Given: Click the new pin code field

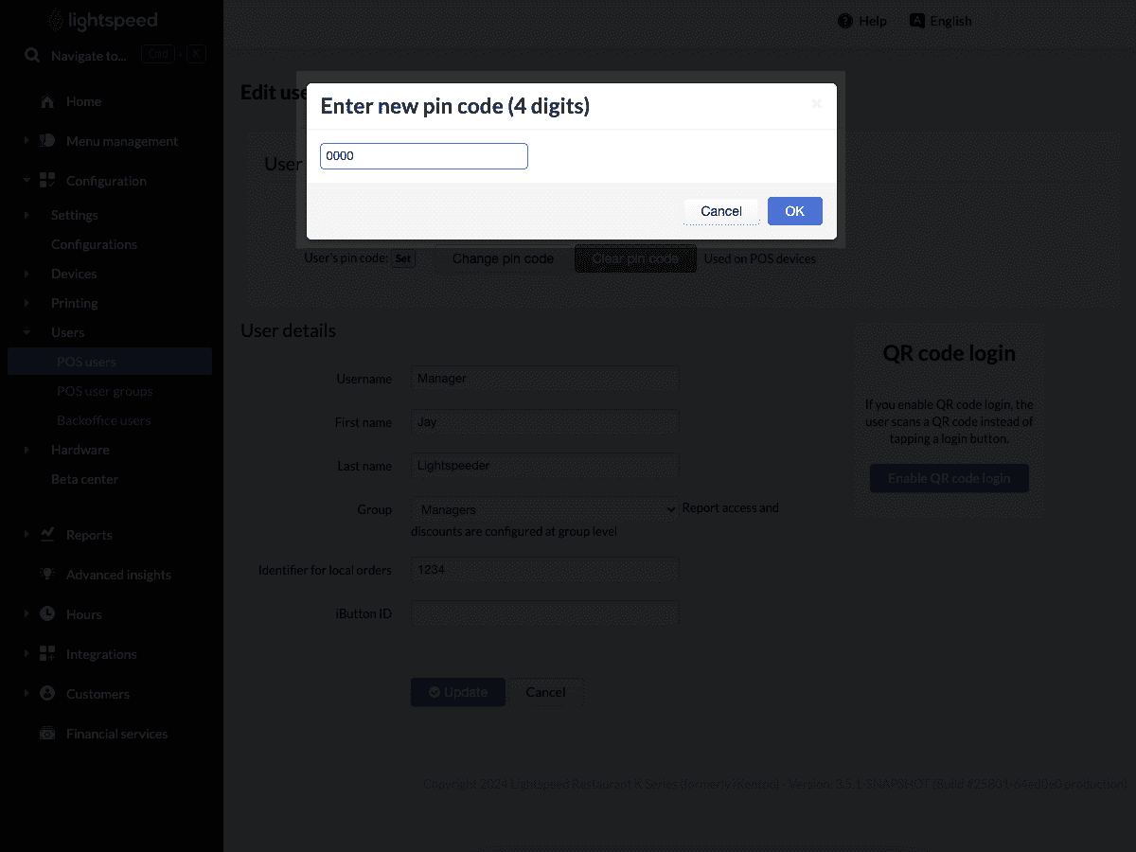Looking at the screenshot, I should coord(424,156).
